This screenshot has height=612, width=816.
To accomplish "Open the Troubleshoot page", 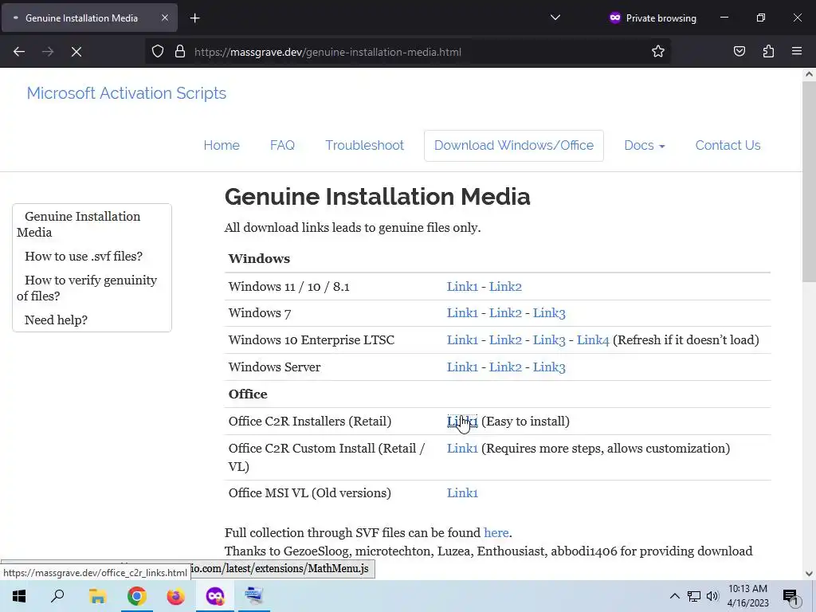I will coord(364,145).
